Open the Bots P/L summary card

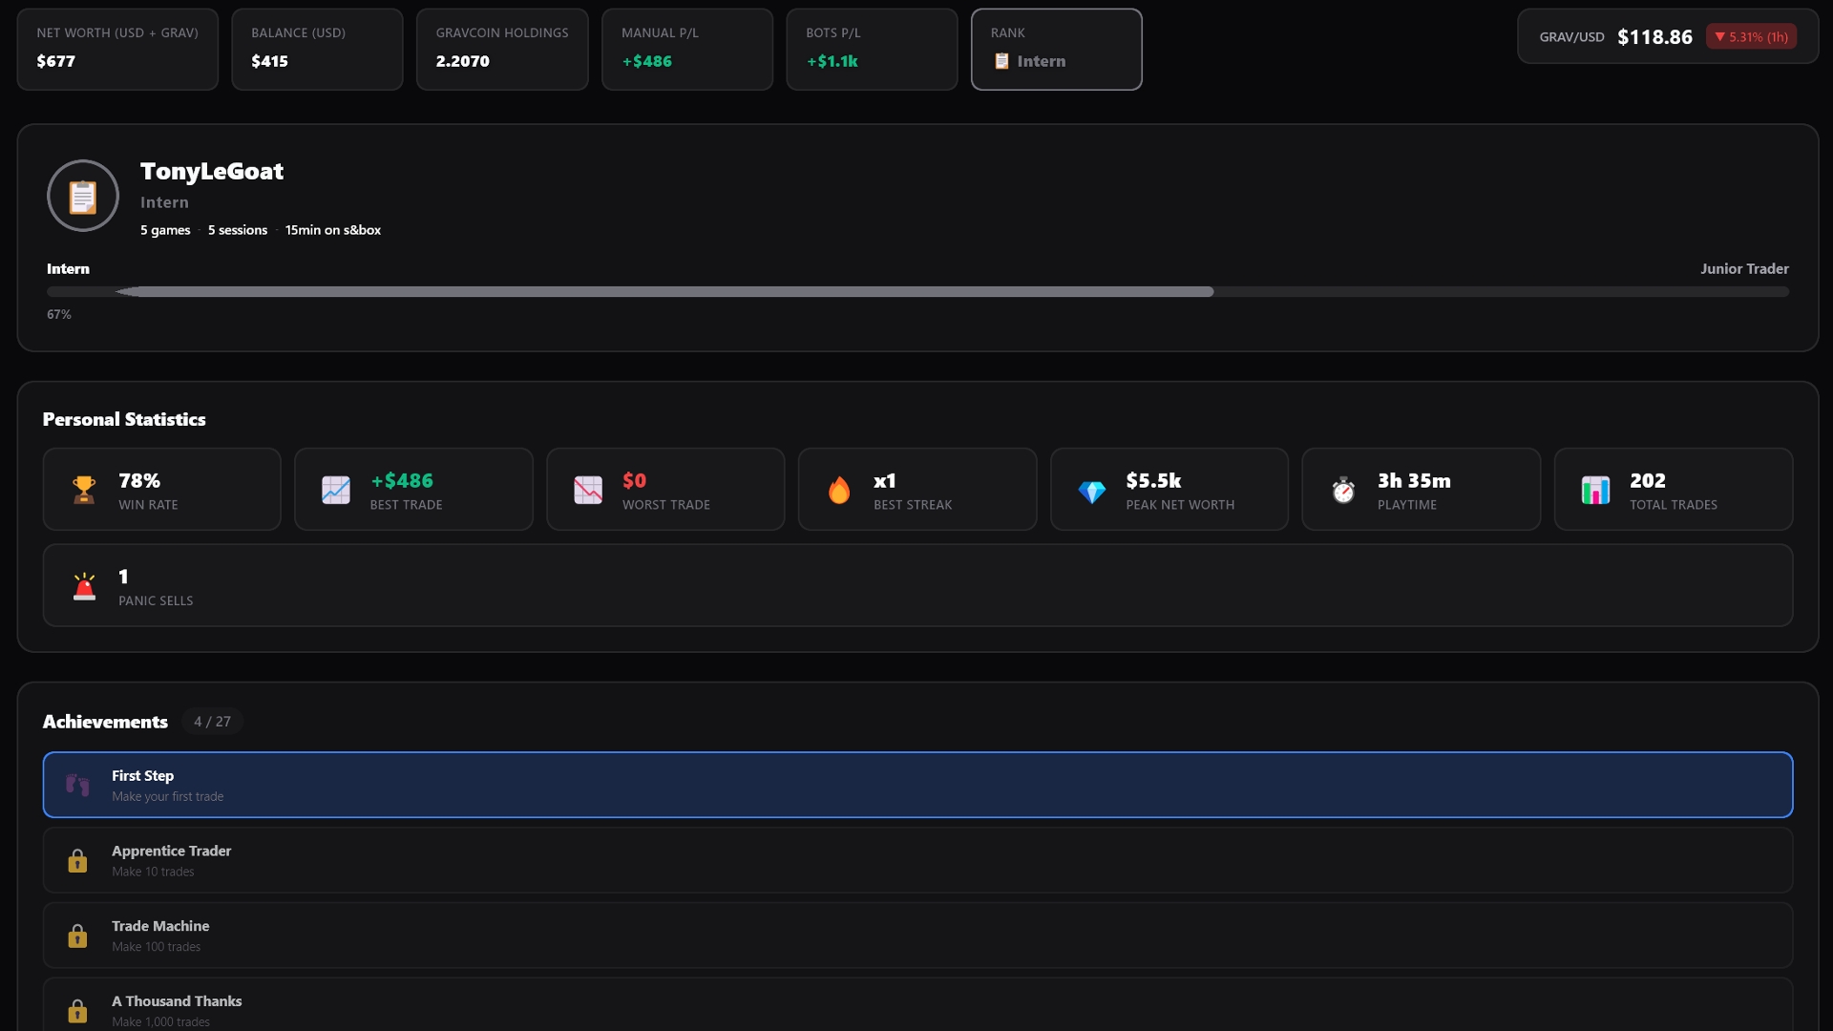pyautogui.click(x=871, y=50)
